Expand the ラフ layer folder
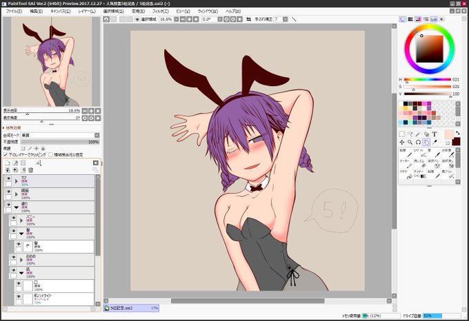This screenshot has height=321, width=469. point(16,181)
